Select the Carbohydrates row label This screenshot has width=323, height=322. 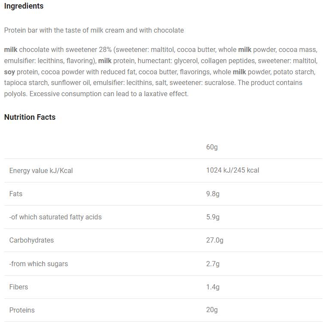click(31, 240)
